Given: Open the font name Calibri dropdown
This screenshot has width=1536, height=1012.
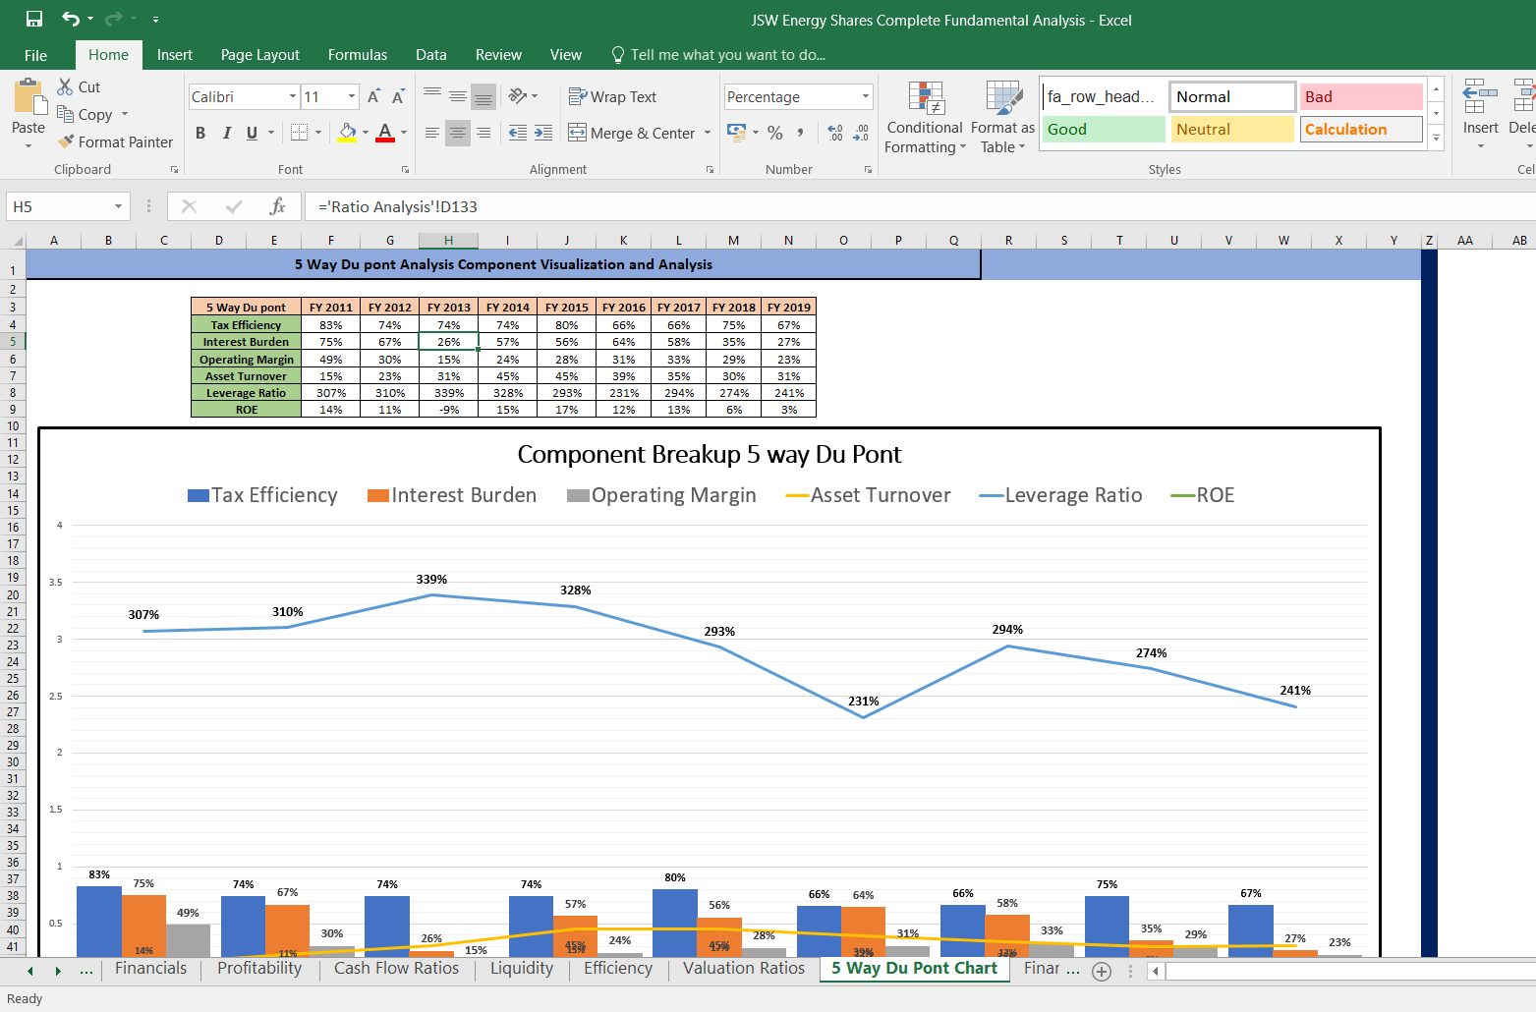Looking at the screenshot, I should click(x=293, y=96).
